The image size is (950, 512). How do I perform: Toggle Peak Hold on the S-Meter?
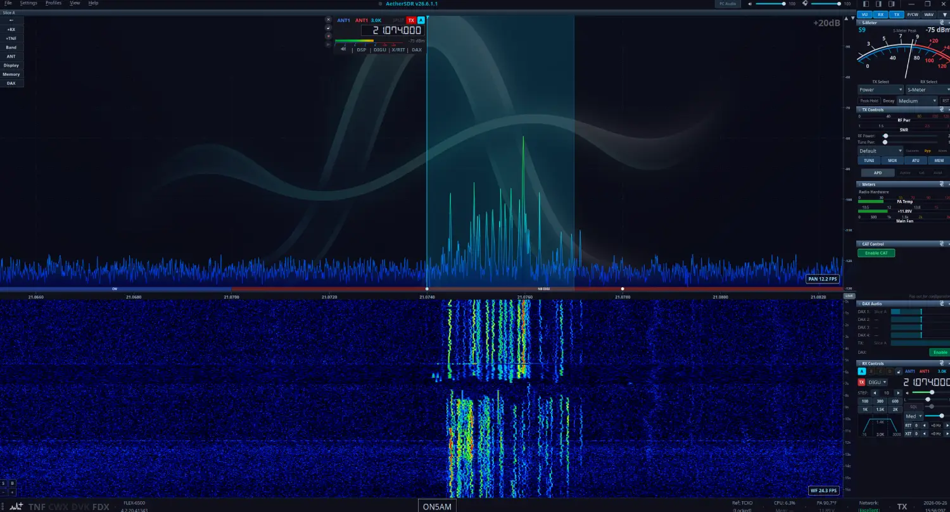[869, 101]
